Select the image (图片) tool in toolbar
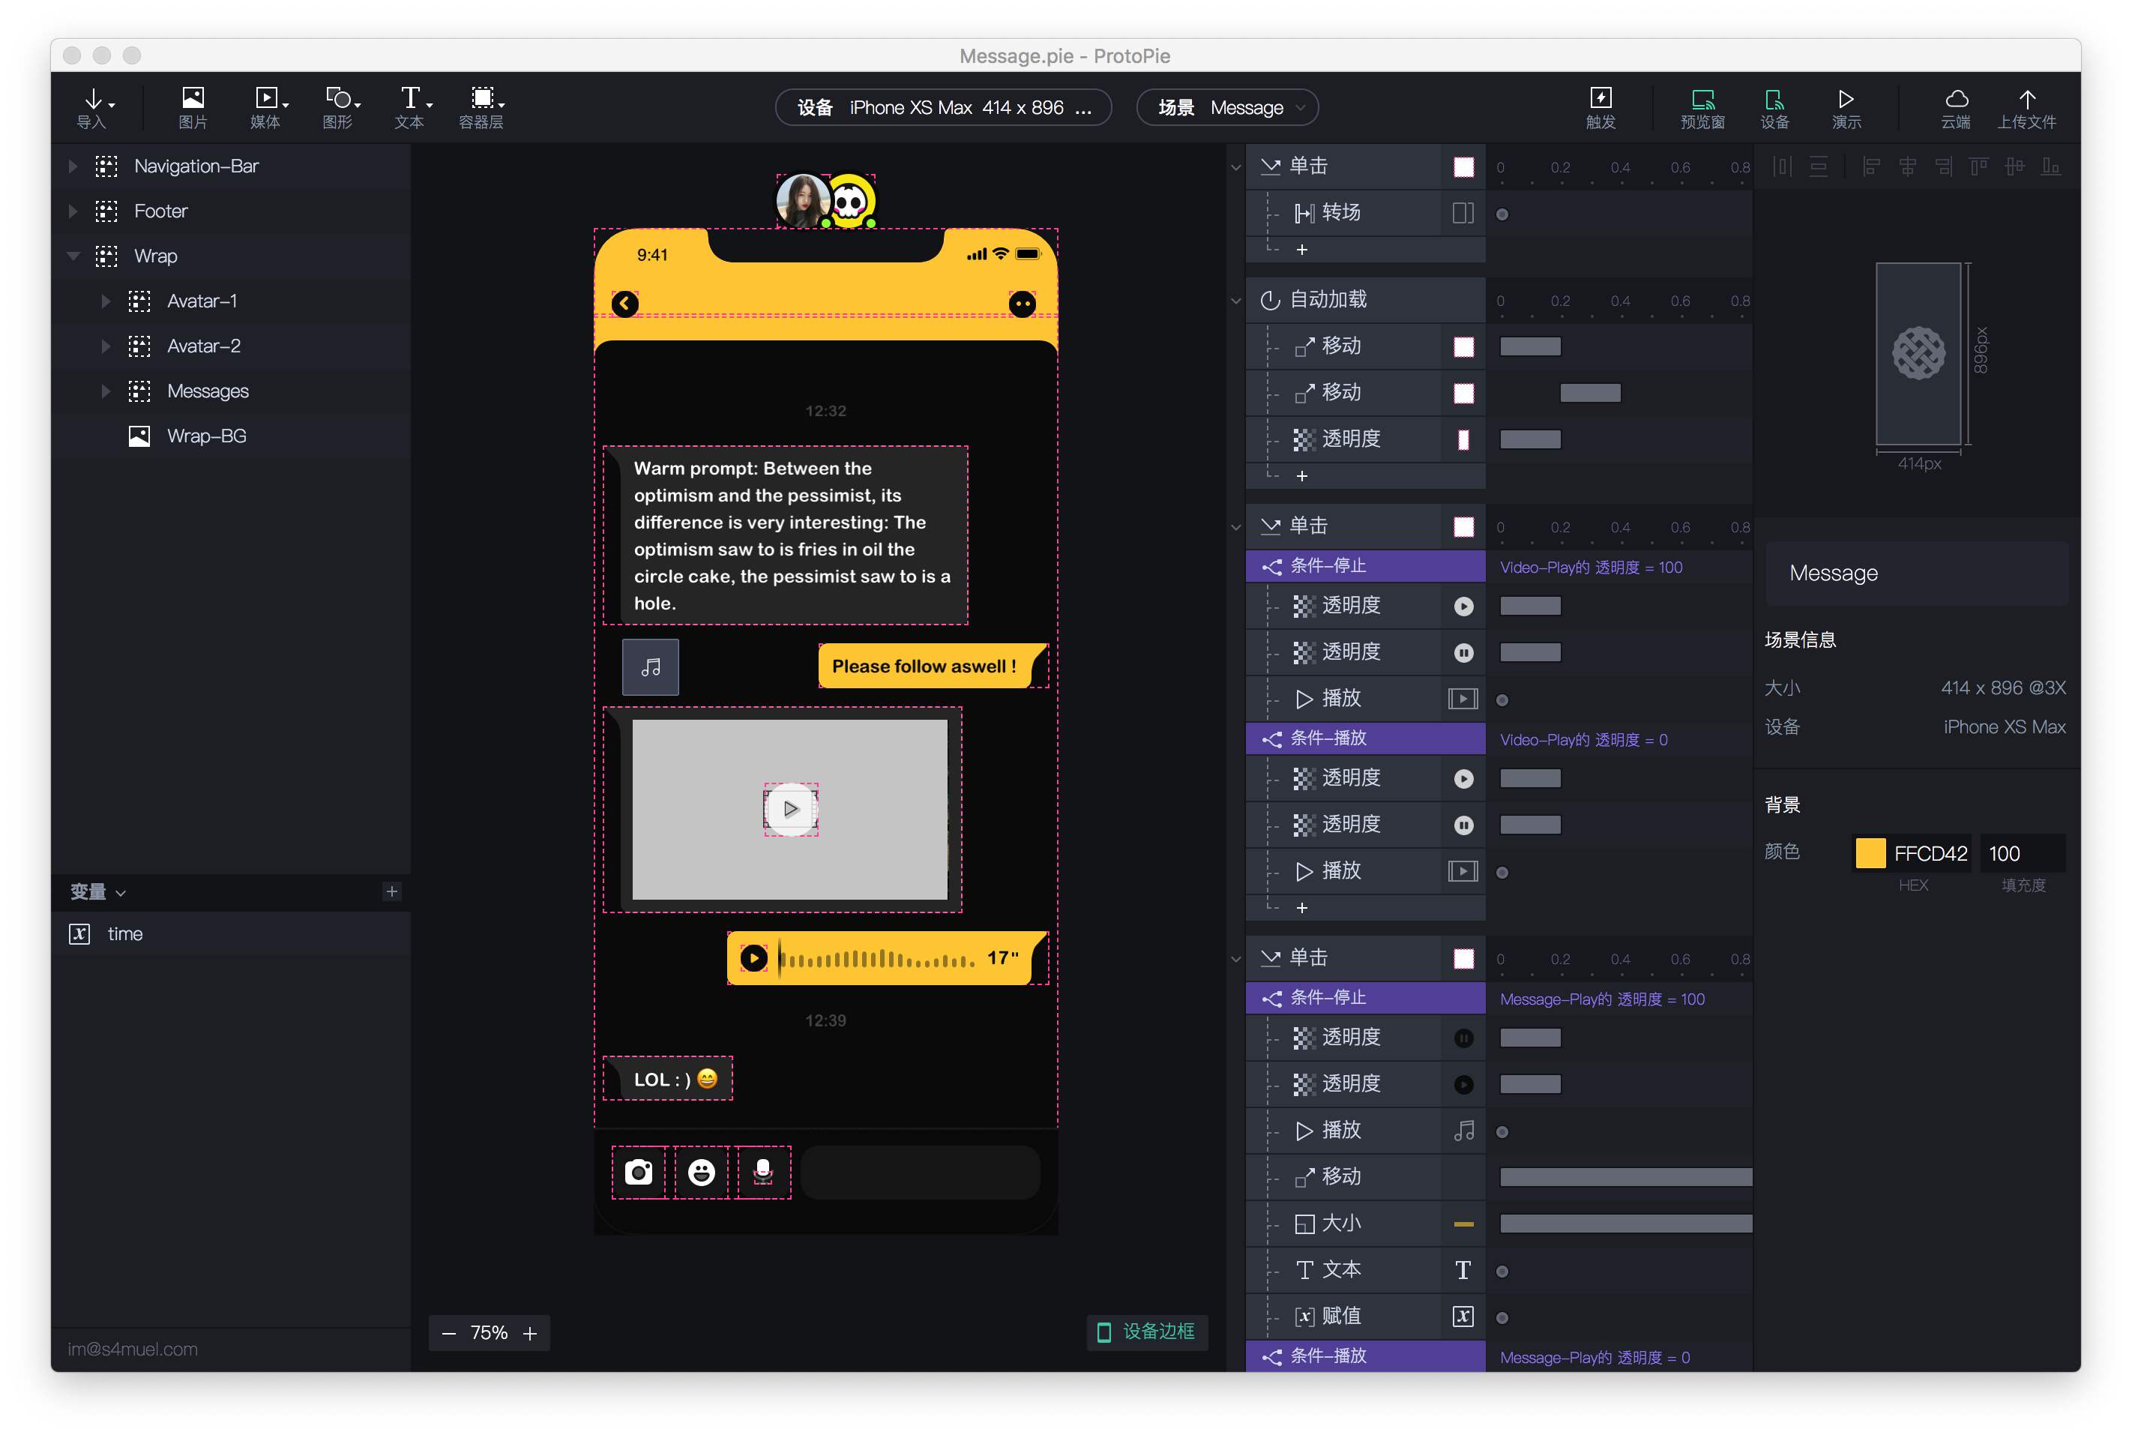This screenshot has height=1435, width=2132. tap(192, 105)
